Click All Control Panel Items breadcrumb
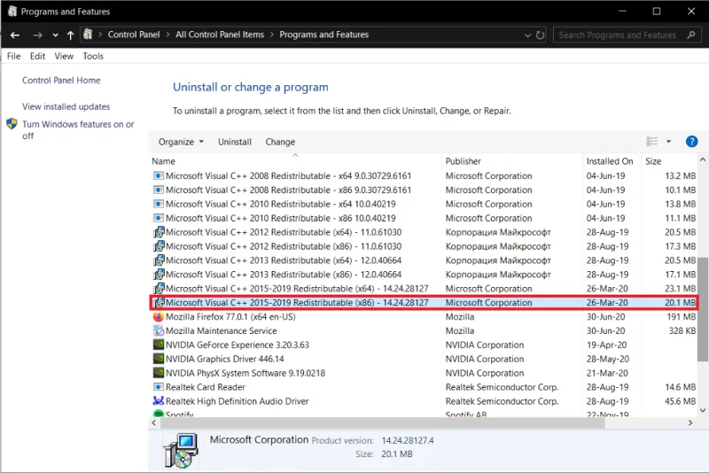 [220, 35]
